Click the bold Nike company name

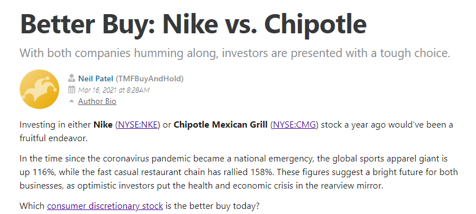click(103, 125)
